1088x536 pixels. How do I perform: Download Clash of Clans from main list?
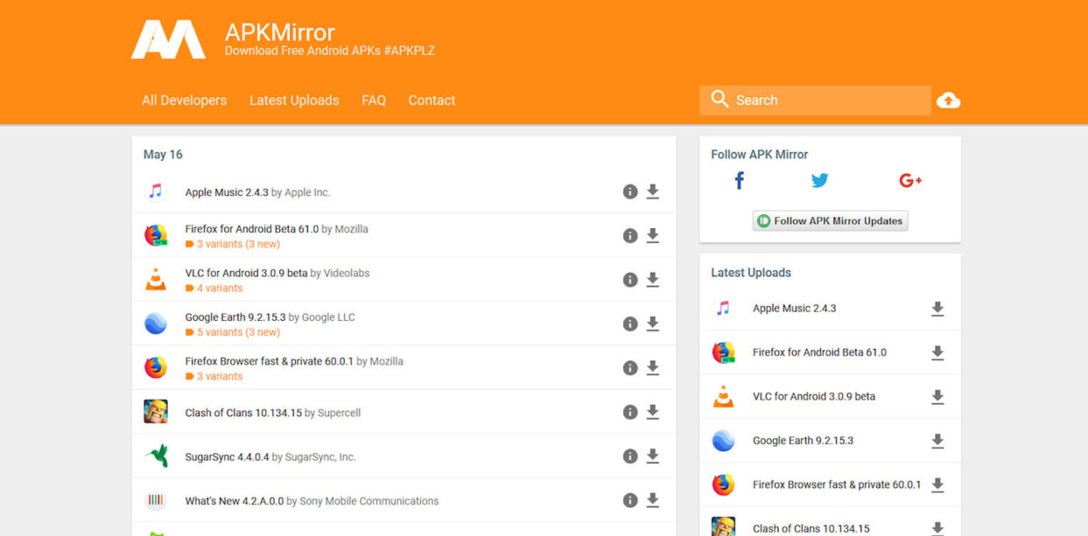coord(653,412)
